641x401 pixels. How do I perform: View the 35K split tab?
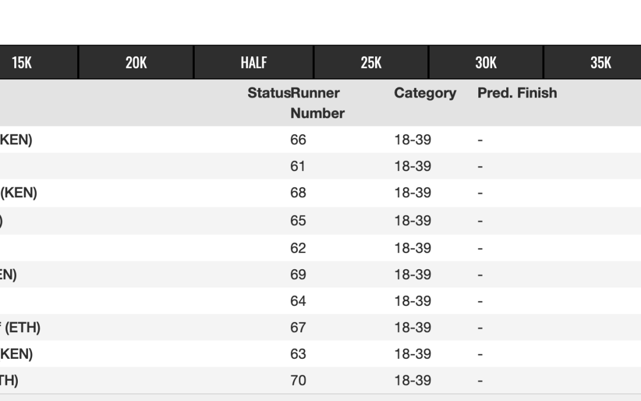[601, 62]
